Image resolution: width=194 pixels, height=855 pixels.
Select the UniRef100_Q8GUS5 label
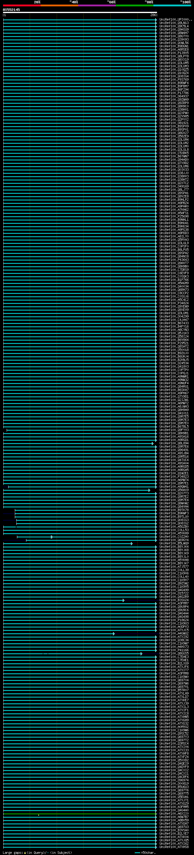pos(174,653)
